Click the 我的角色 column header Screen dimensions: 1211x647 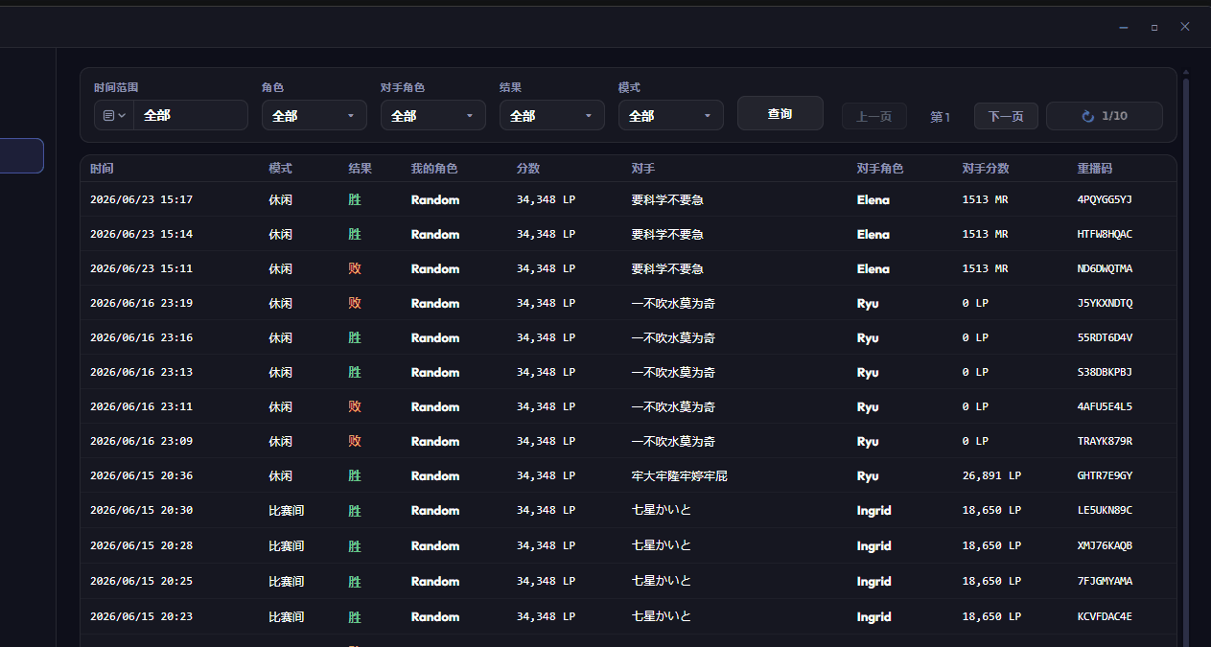(434, 169)
